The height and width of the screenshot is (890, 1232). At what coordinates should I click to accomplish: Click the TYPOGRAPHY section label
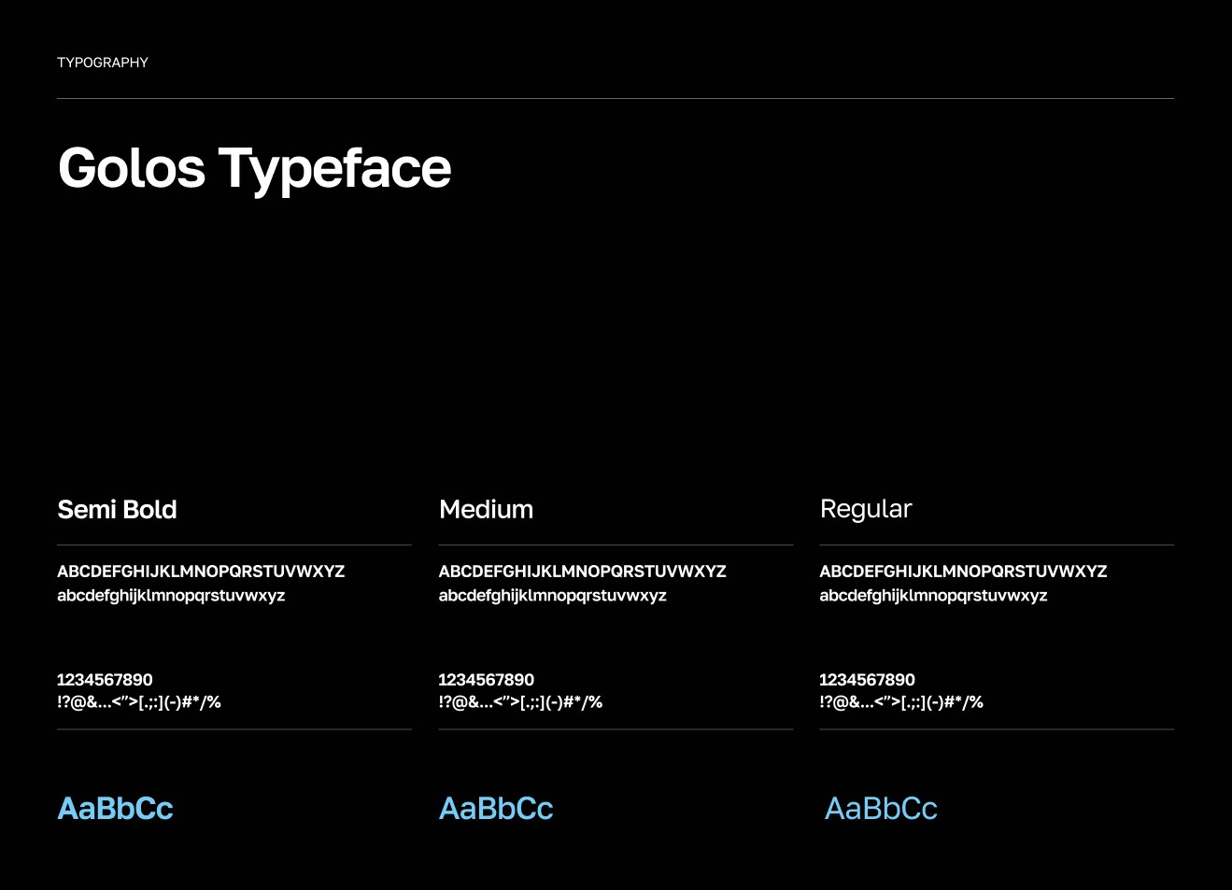[103, 63]
